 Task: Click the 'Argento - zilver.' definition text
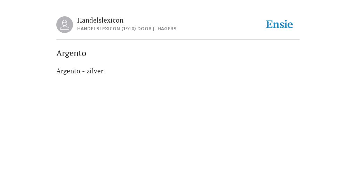pyautogui.click(x=81, y=71)
